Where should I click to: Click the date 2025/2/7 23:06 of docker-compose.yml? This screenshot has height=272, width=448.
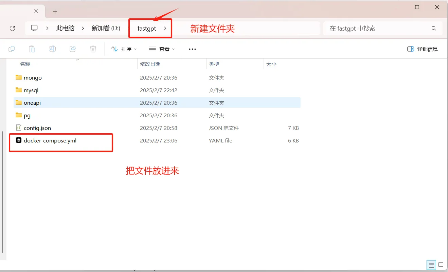click(x=159, y=140)
